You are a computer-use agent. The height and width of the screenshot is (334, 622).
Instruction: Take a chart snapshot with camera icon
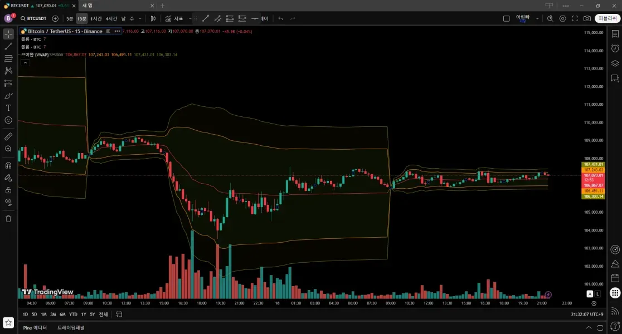coord(587,18)
